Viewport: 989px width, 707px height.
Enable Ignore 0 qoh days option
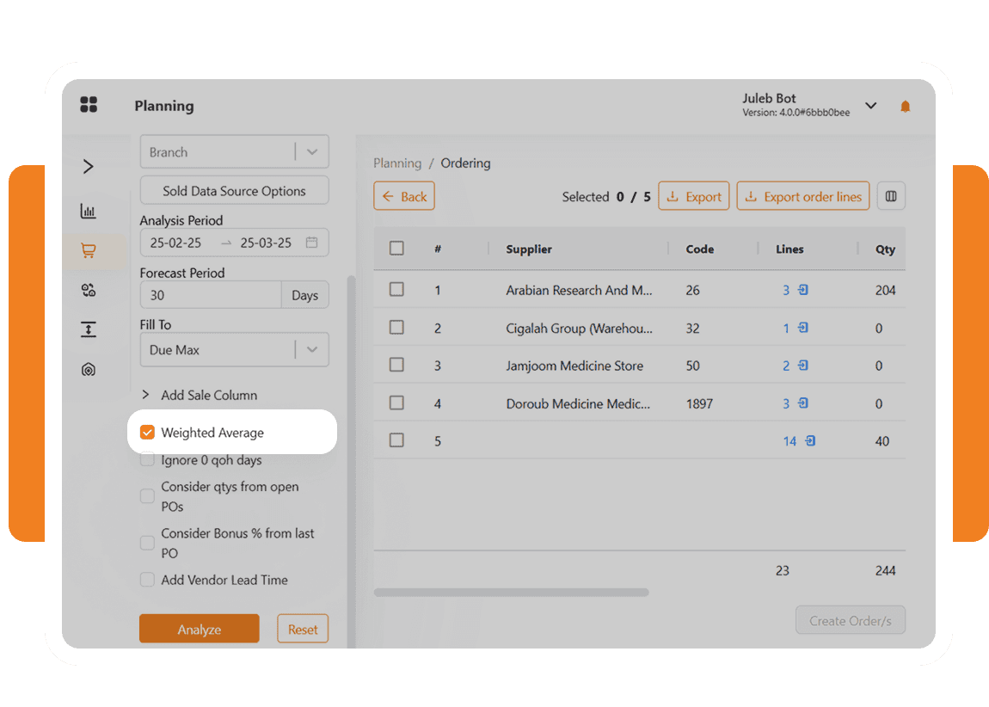[148, 460]
